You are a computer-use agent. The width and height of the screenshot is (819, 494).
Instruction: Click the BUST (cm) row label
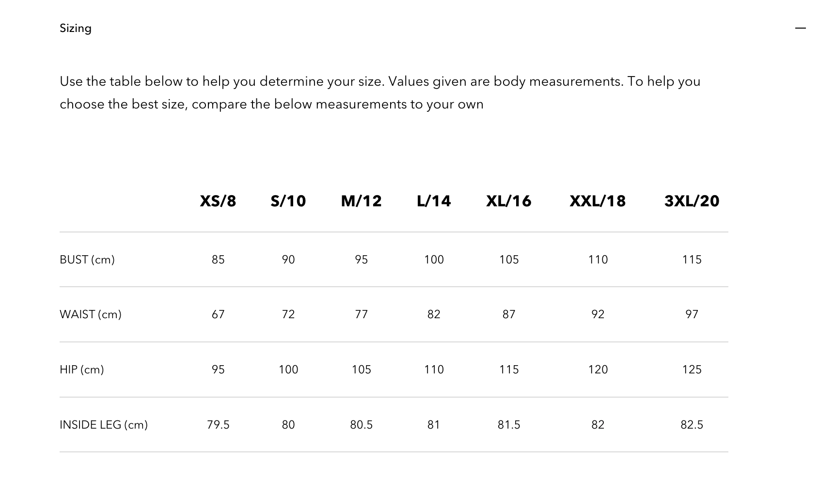87,260
